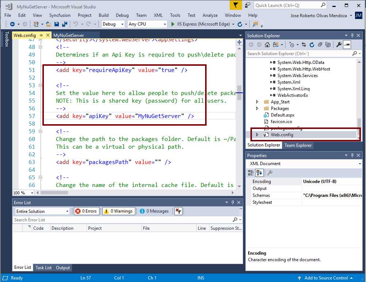Open Properties via Solution Explorer wrench icon

click(x=339, y=45)
